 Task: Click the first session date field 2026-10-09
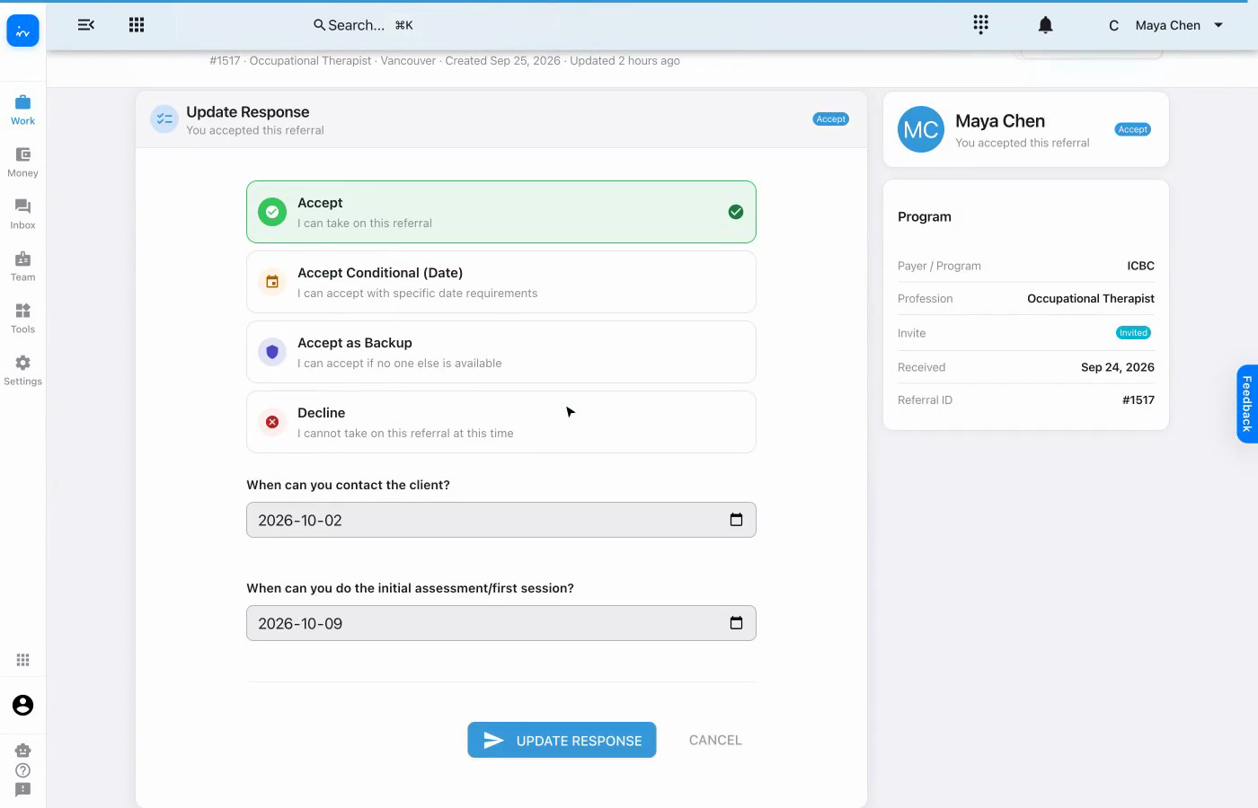[501, 623]
